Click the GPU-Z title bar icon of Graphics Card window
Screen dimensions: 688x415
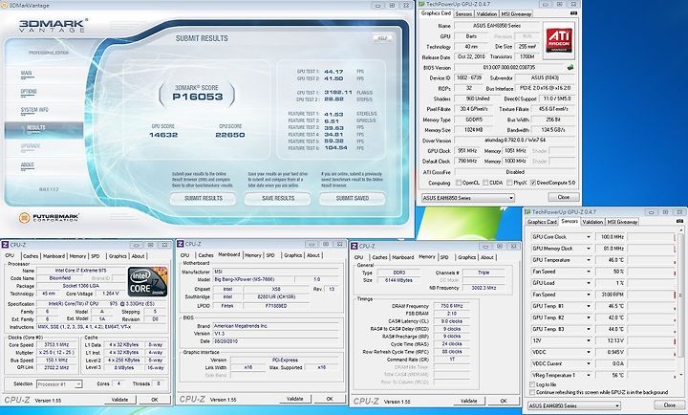[421, 4]
